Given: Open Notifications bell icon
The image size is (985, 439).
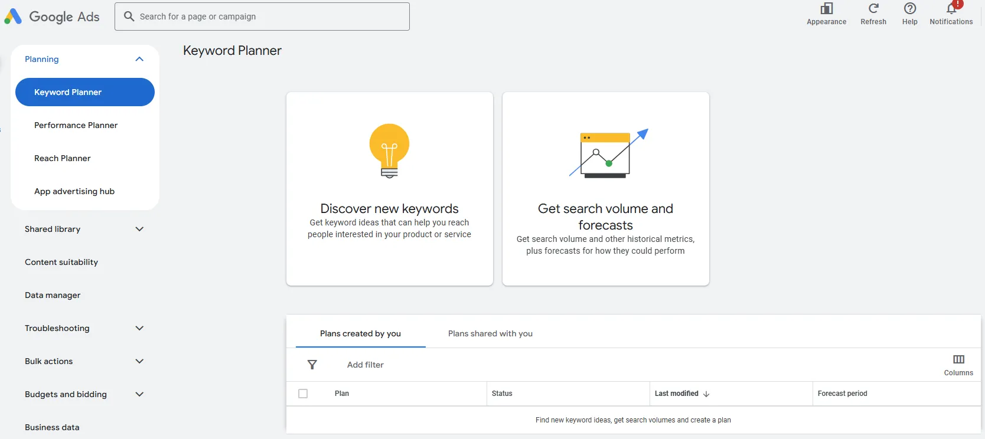Looking at the screenshot, I should 951,9.
